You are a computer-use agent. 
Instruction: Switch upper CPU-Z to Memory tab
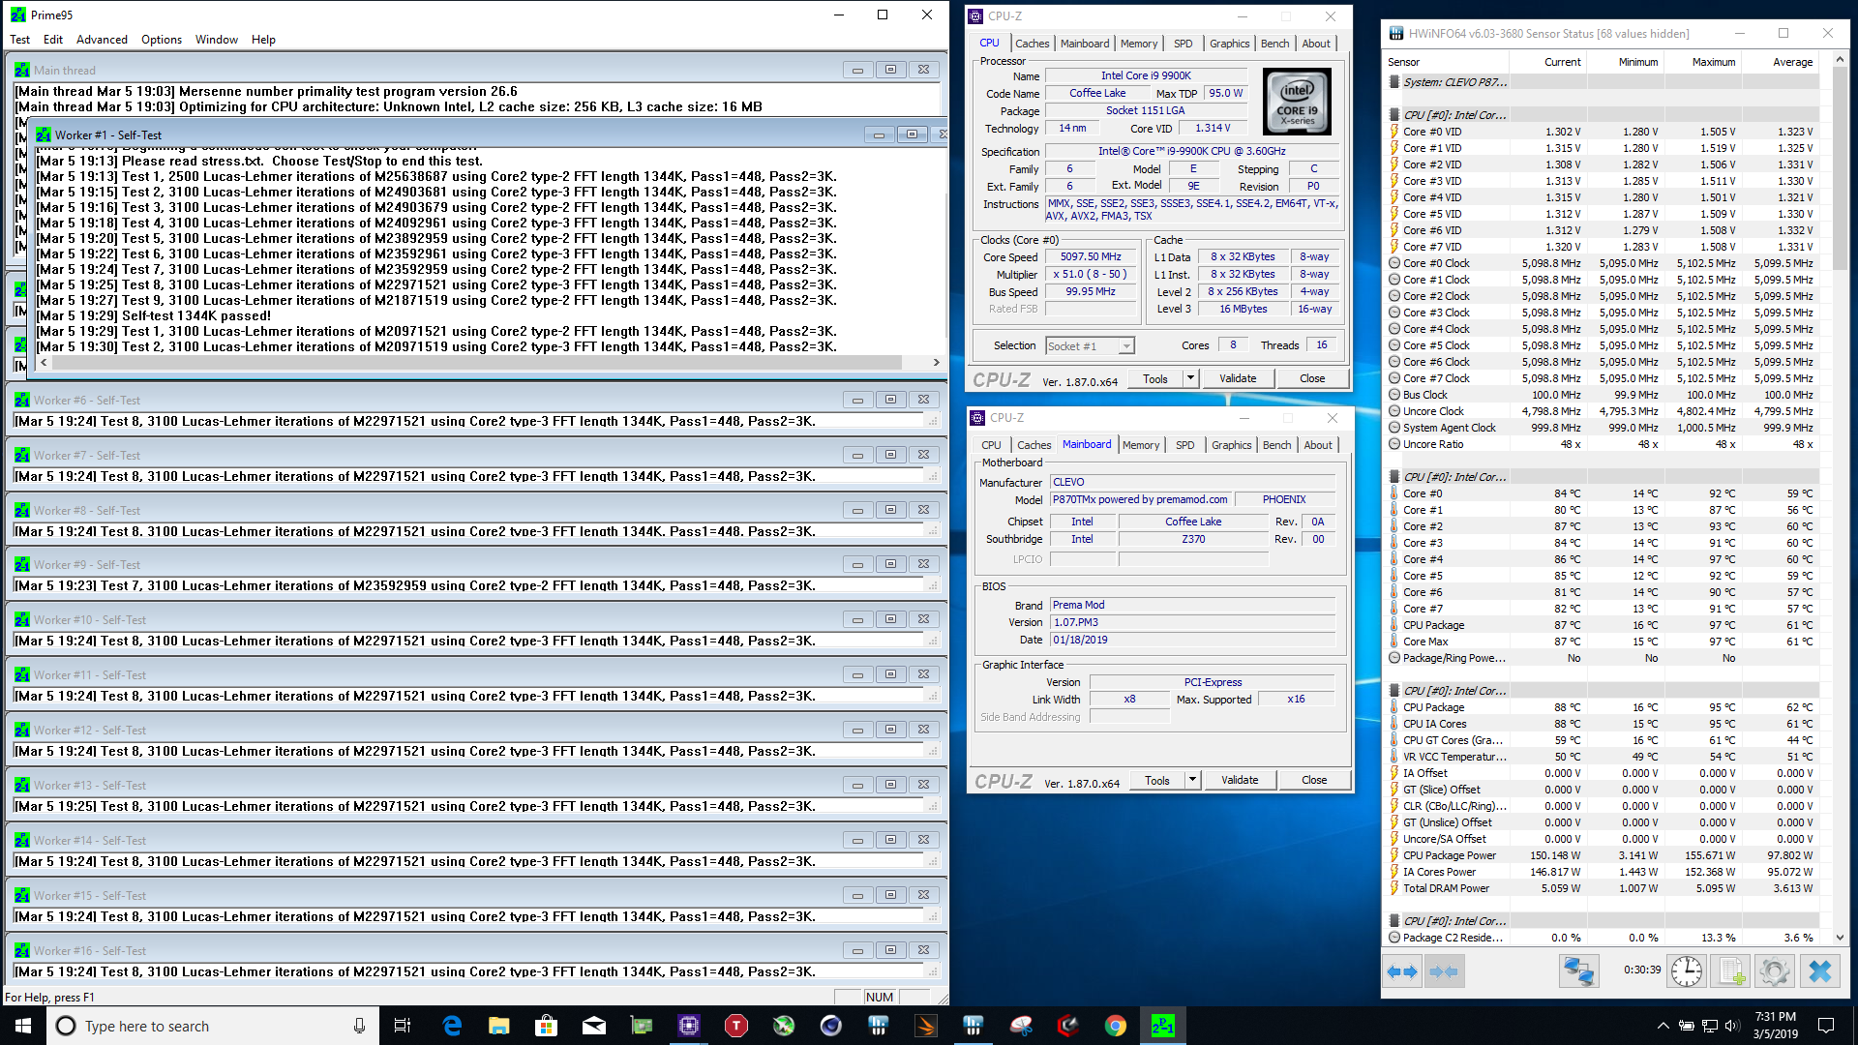[x=1139, y=44]
